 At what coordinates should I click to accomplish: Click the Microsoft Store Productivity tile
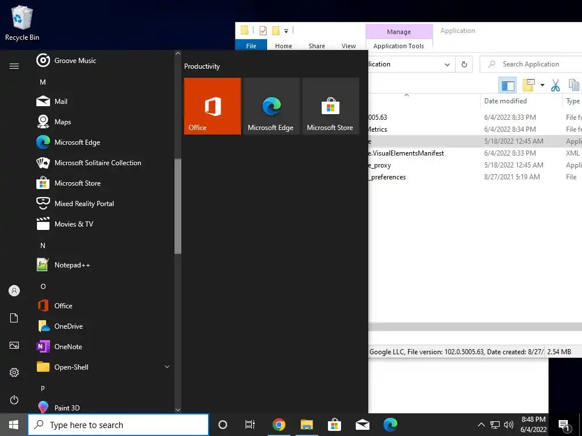pyautogui.click(x=331, y=106)
